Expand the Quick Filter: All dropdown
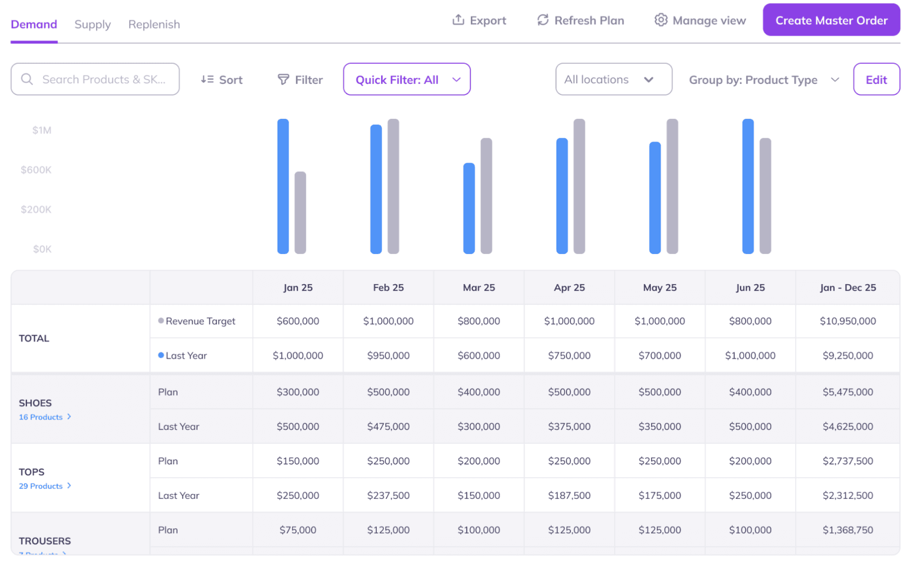Viewport: 908px width, 562px height. tap(406, 79)
